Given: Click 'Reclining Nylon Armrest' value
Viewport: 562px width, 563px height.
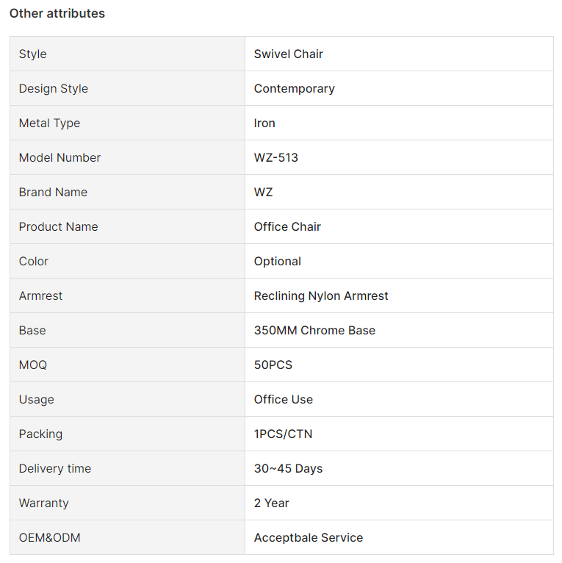Looking at the screenshot, I should 321,296.
